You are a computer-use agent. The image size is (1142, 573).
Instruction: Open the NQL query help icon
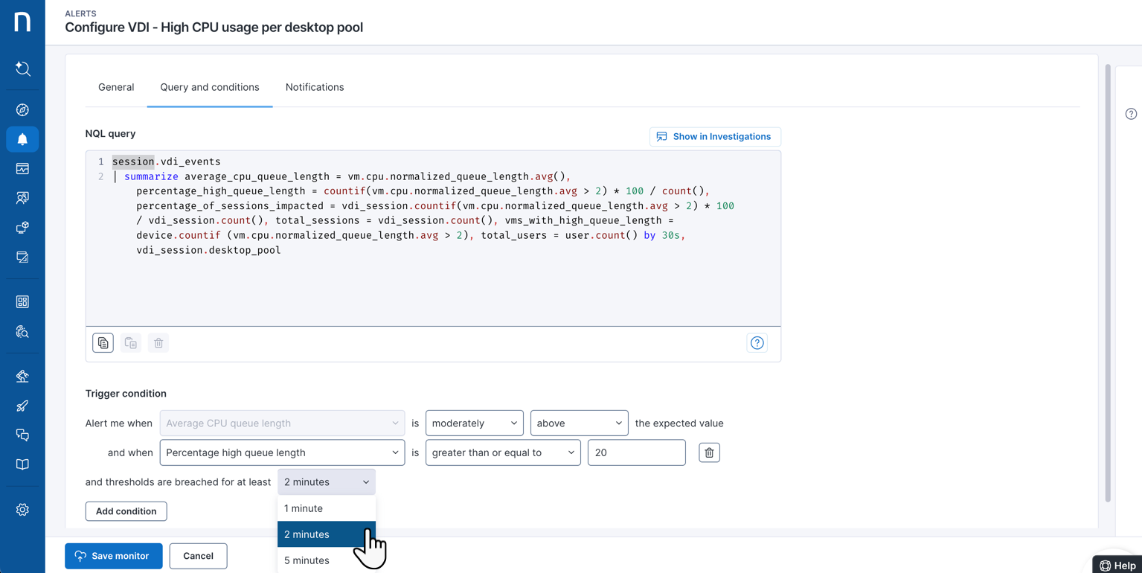757,343
